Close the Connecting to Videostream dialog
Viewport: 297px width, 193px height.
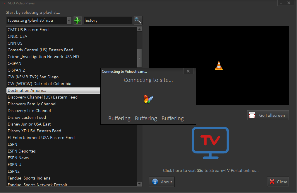[188, 71]
